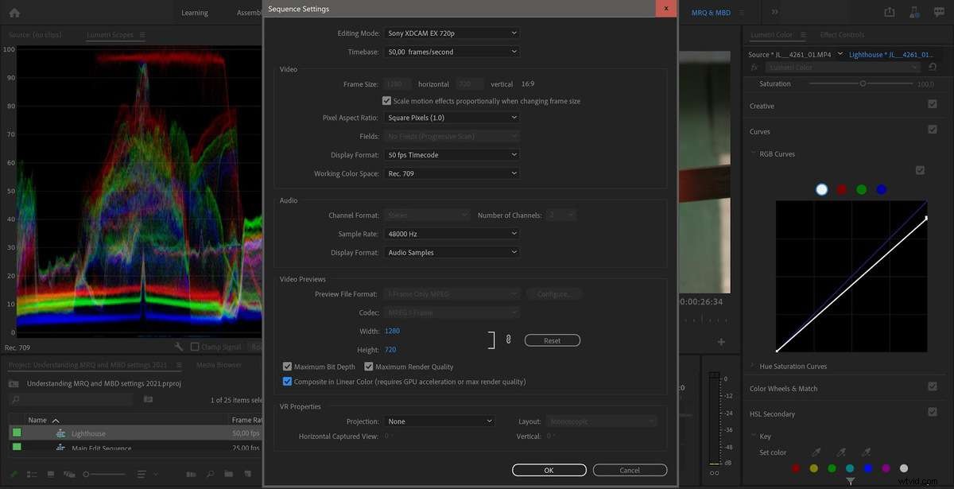Switch to the Media Browser tab
Image resolution: width=954 pixels, height=489 pixels.
point(217,364)
